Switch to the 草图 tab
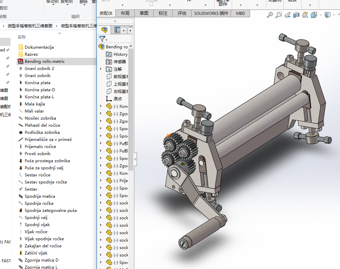The width and height of the screenshot is (340, 269). 144,13
